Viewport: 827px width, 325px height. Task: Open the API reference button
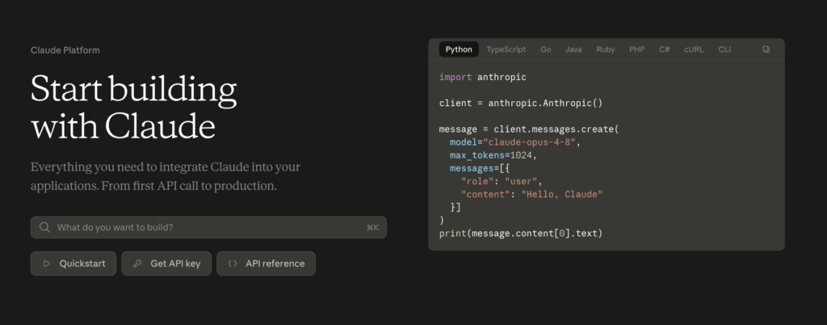266,264
